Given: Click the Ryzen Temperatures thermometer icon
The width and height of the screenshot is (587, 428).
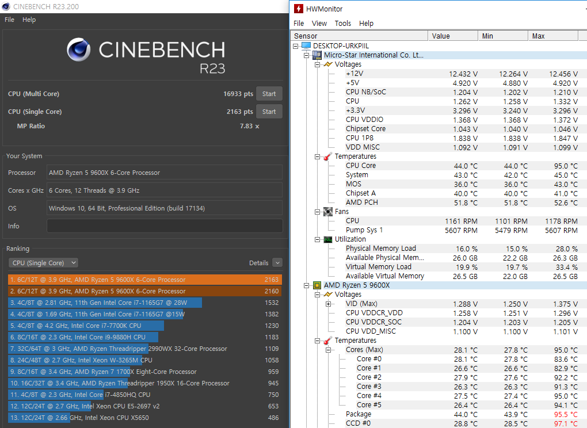Looking at the screenshot, I should pos(328,341).
